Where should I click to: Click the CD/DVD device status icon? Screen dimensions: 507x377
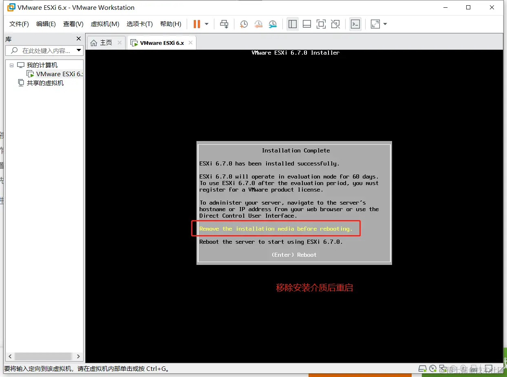(432, 368)
